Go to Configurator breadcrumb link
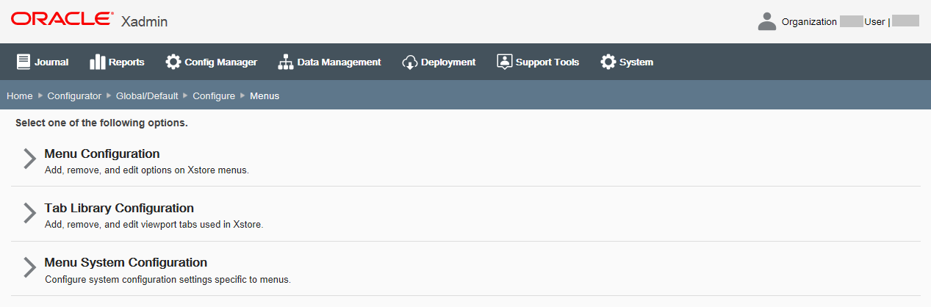This screenshot has height=307, width=931. (74, 96)
